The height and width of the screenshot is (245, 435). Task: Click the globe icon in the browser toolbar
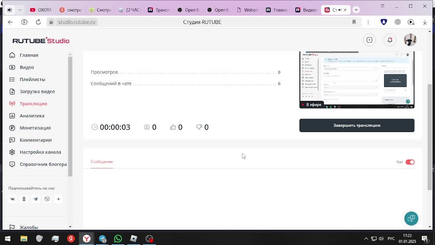(398, 22)
